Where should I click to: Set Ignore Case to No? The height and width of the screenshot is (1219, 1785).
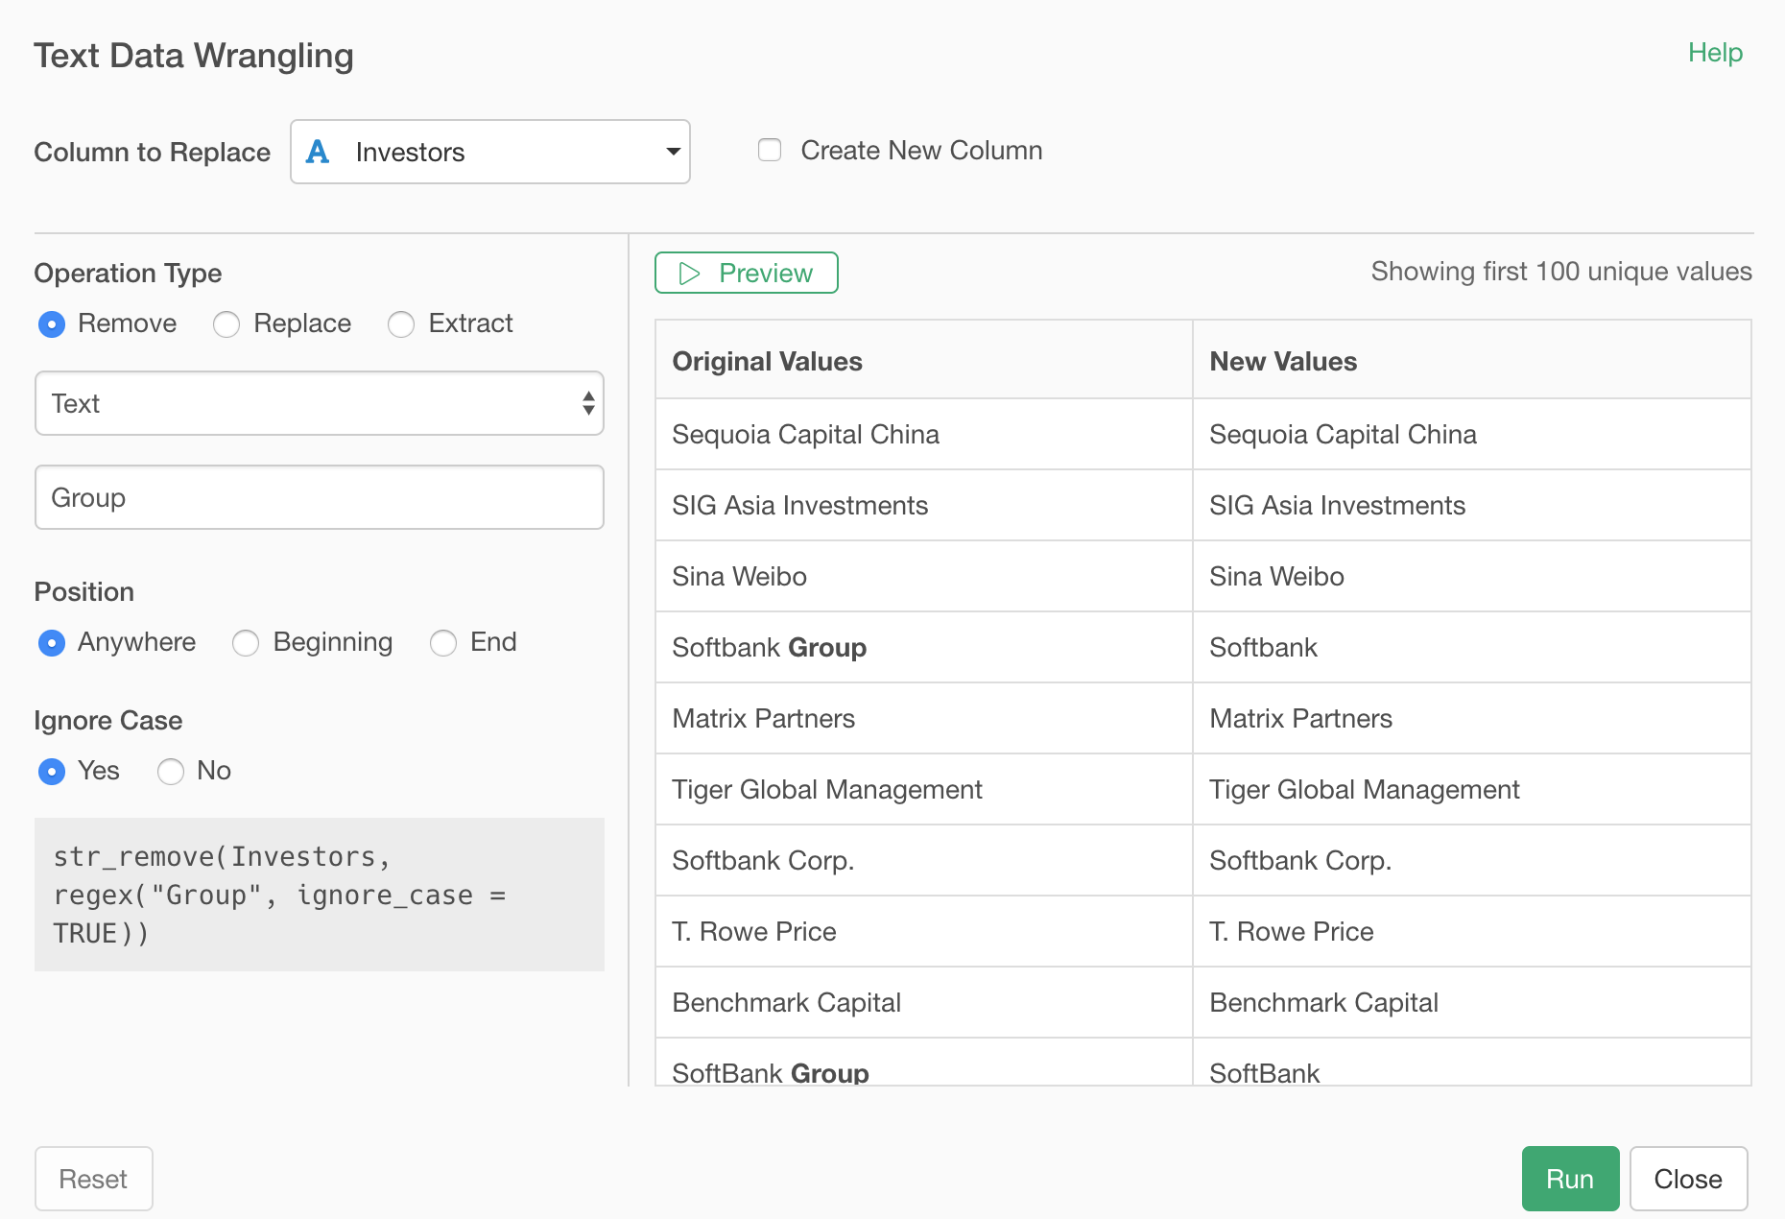[170, 771]
